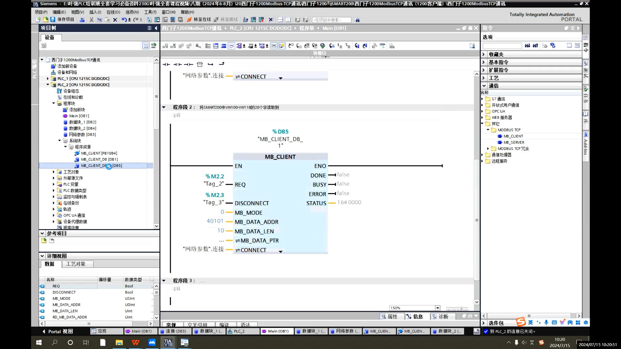Toggle network comments display in editor toolbar
This screenshot has height=349, width=621.
pos(274,46)
